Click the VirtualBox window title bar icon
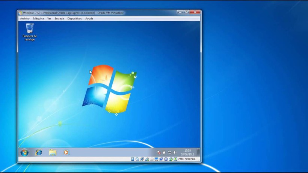 20,13
